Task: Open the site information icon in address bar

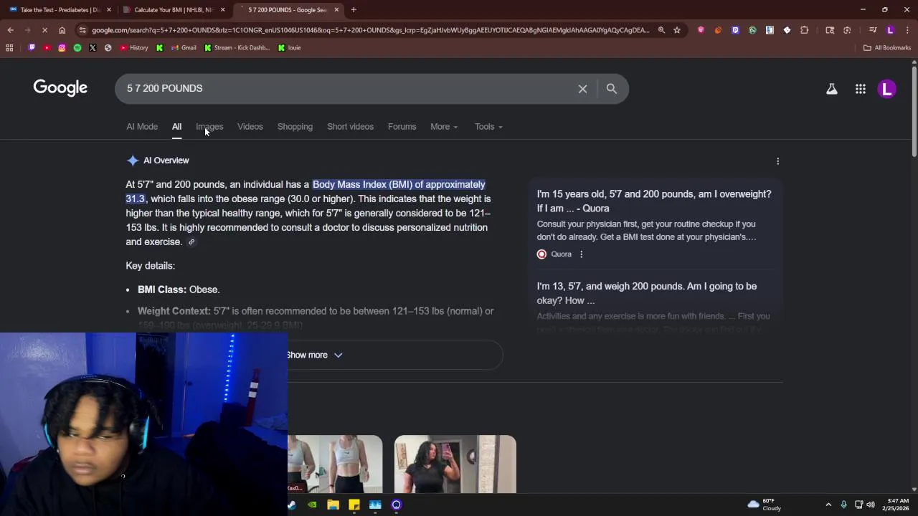Action: [x=83, y=30]
